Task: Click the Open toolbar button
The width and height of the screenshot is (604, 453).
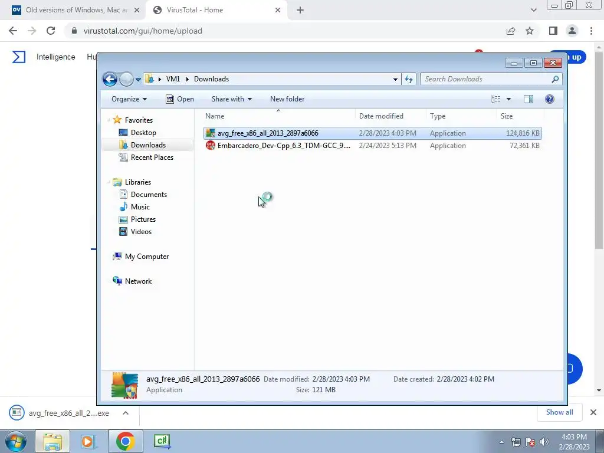Action: (x=179, y=99)
